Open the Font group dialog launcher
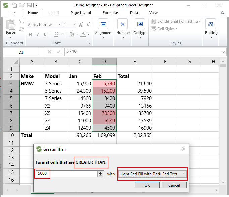The width and height of the screenshot is (229, 197). point(89,43)
